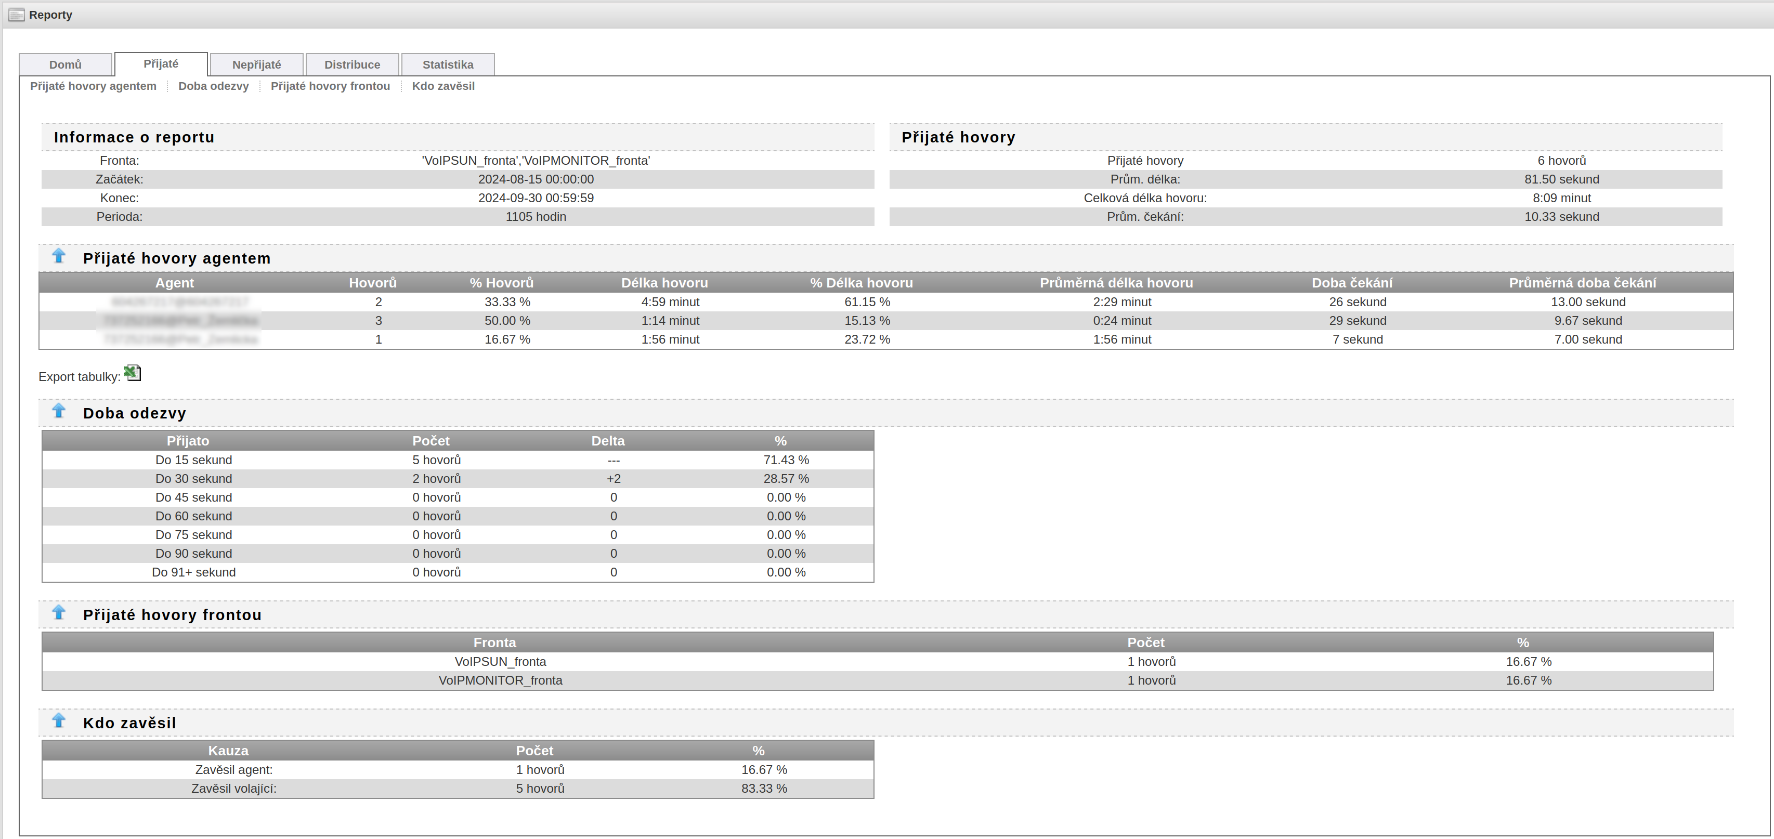This screenshot has height=839, width=1774.
Task: Select the '2024-08-15 00:00:00' start date
Action: [x=536, y=179]
